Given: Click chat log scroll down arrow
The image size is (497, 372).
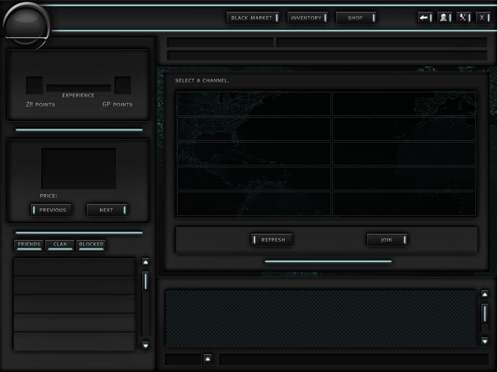Looking at the screenshot, I should pos(485,341).
